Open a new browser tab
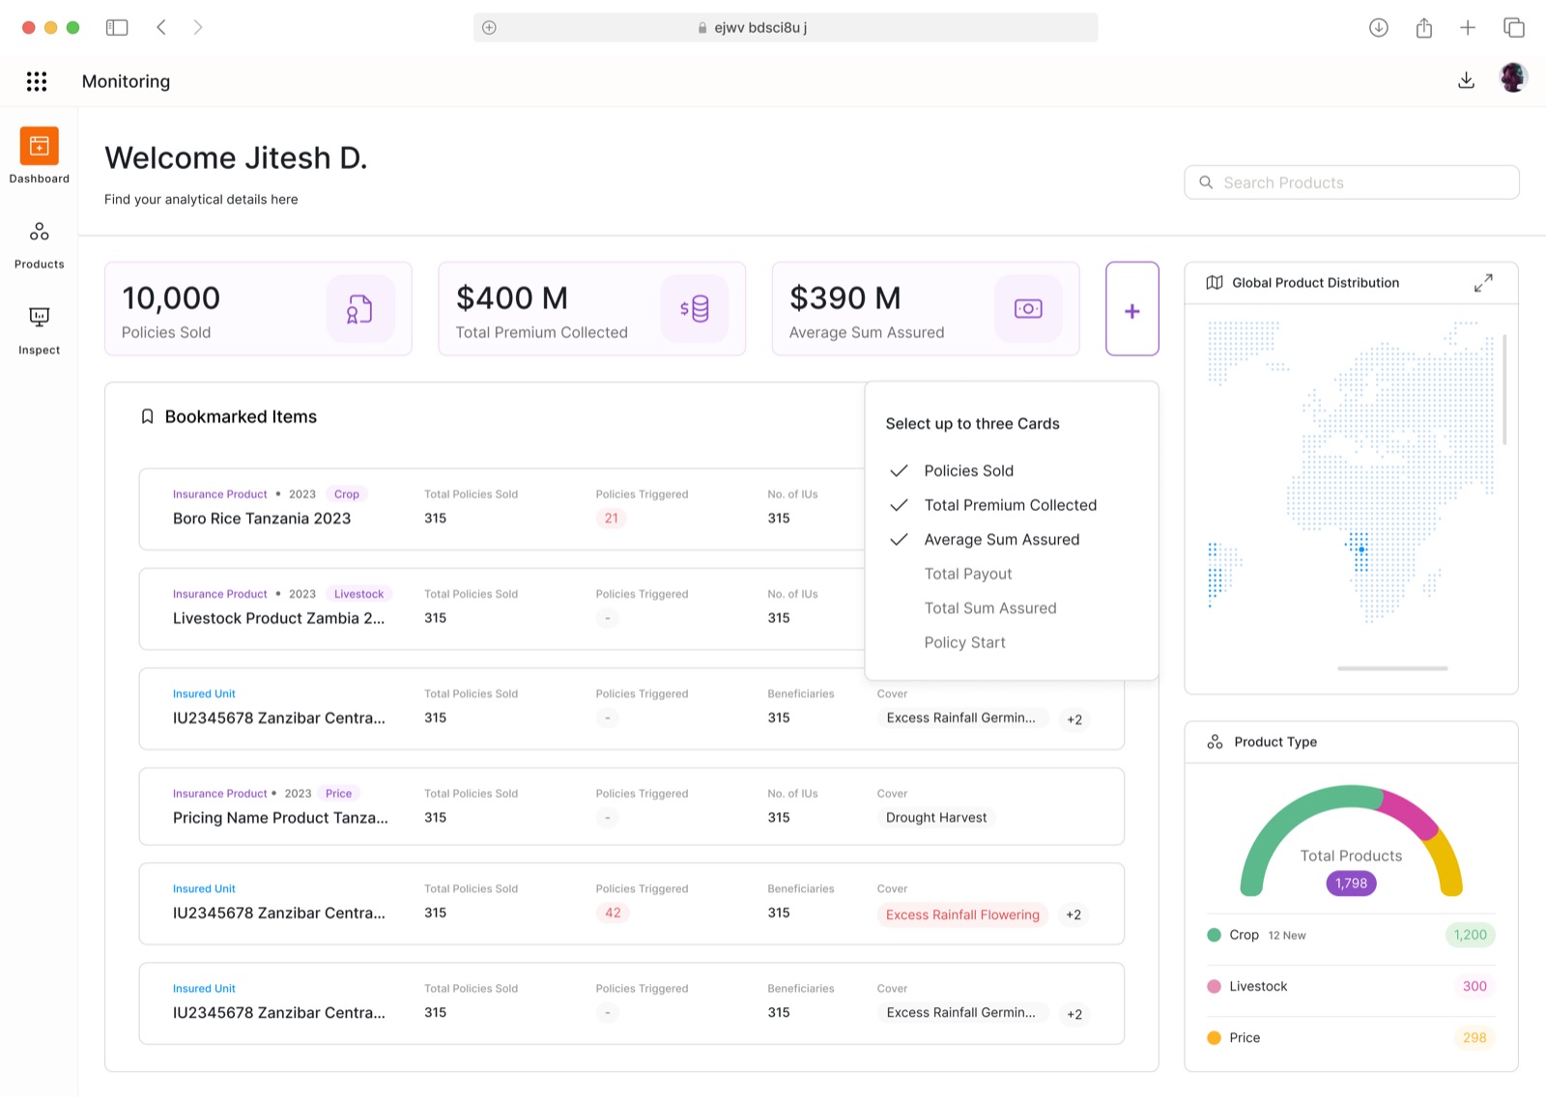 point(1468,27)
